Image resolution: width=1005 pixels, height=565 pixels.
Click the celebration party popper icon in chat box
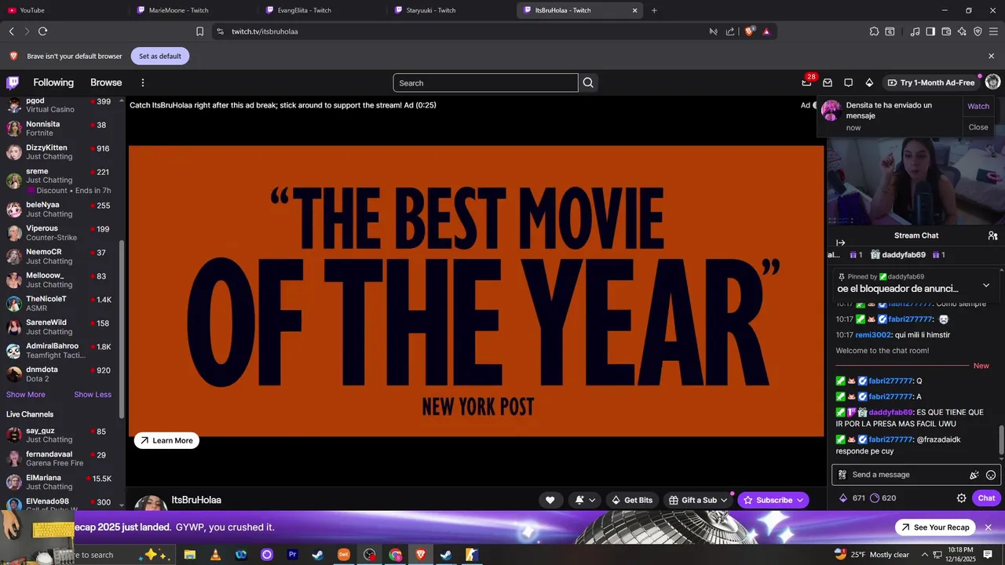pos(974,475)
